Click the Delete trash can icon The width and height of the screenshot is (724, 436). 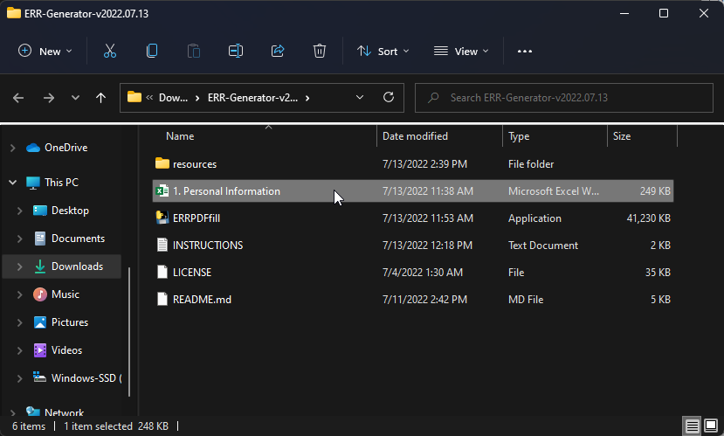click(320, 51)
